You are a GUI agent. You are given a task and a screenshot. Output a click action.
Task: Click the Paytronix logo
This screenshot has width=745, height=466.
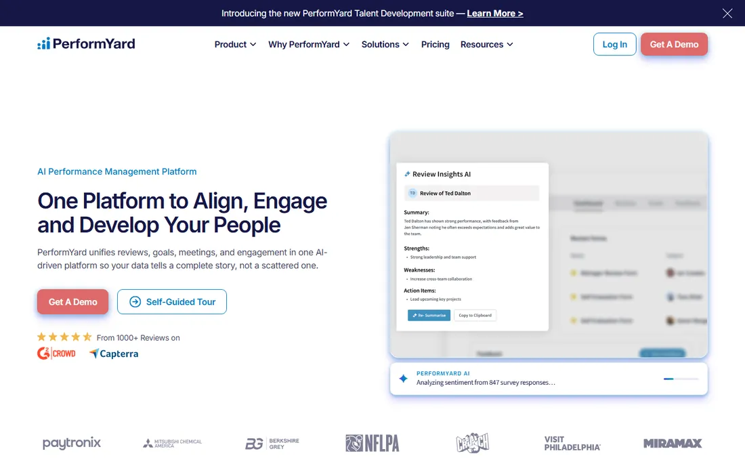(x=72, y=443)
